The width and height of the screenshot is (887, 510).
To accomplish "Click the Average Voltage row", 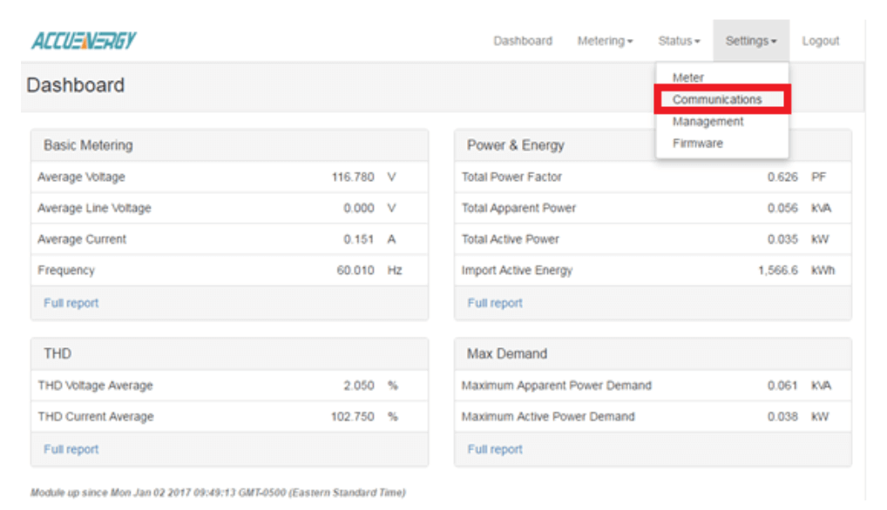I will 229,177.
